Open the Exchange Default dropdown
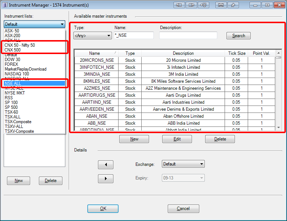This screenshot has height=221, width=287. click(x=183, y=164)
